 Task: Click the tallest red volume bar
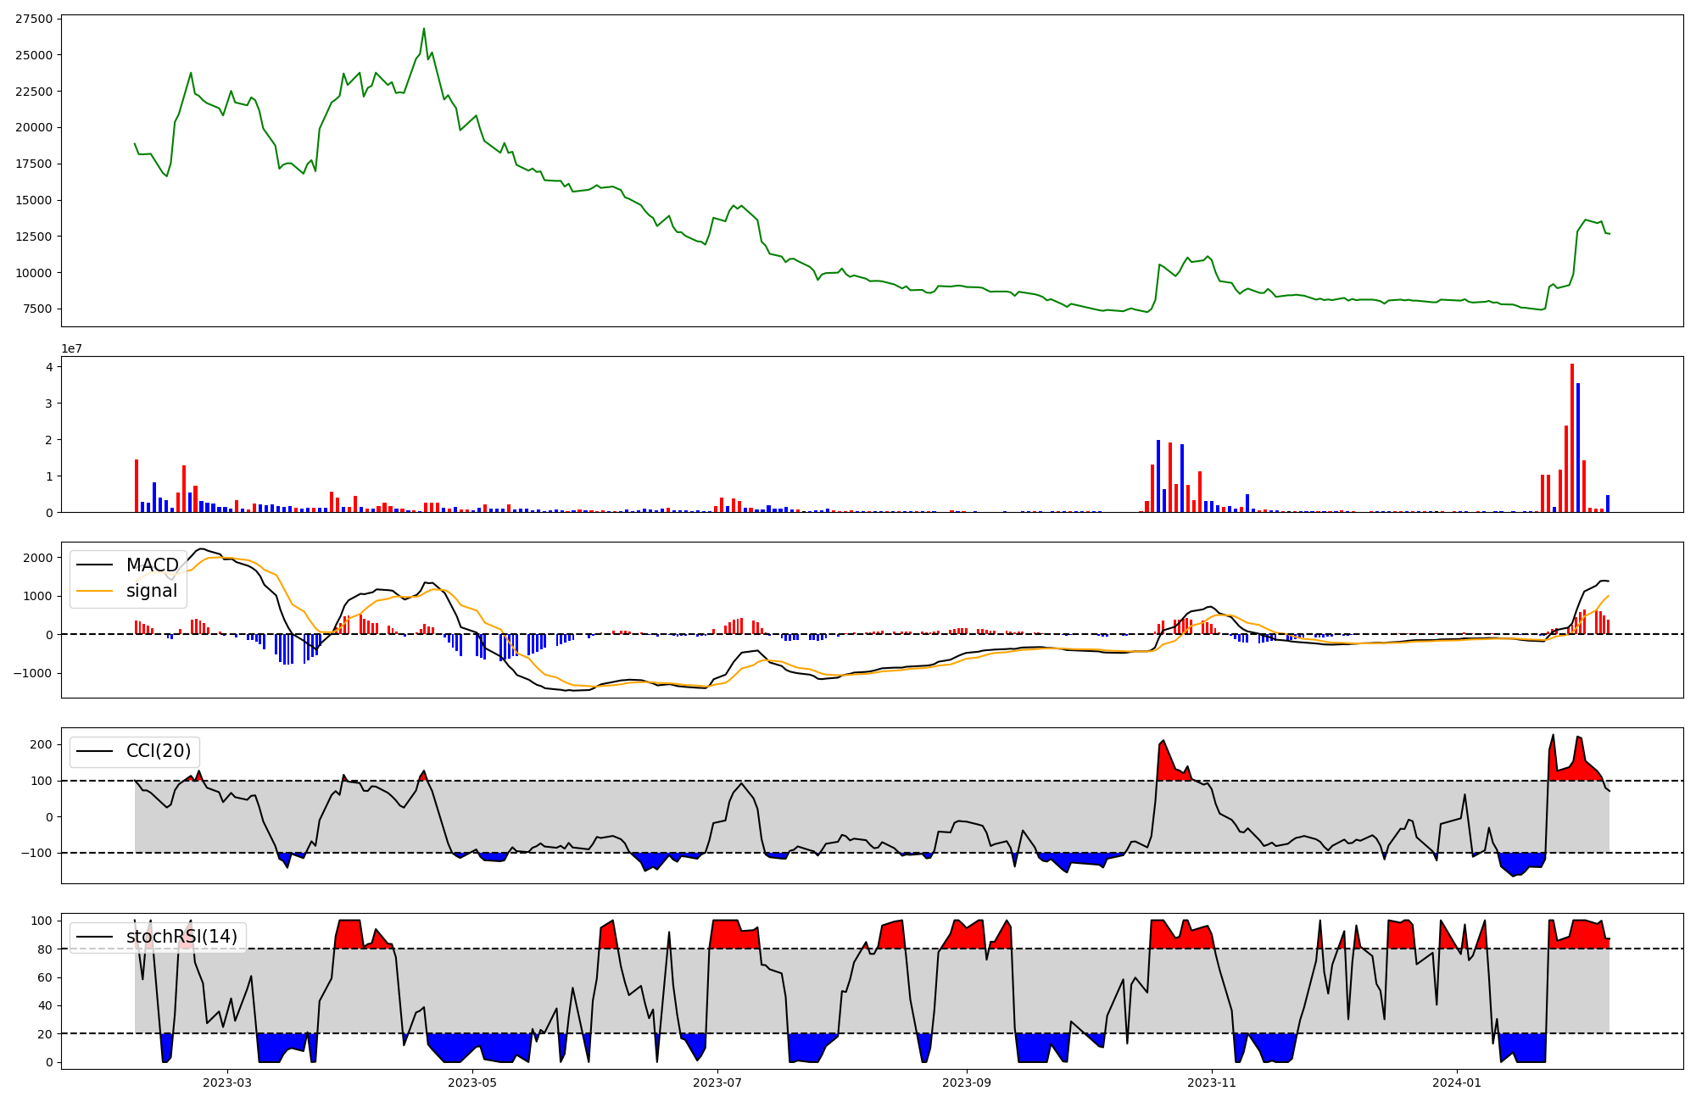(1572, 441)
